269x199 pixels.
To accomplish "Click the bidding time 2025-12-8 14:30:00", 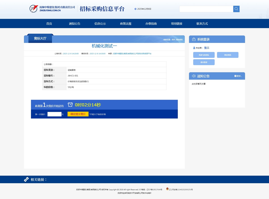I will [98, 54].
